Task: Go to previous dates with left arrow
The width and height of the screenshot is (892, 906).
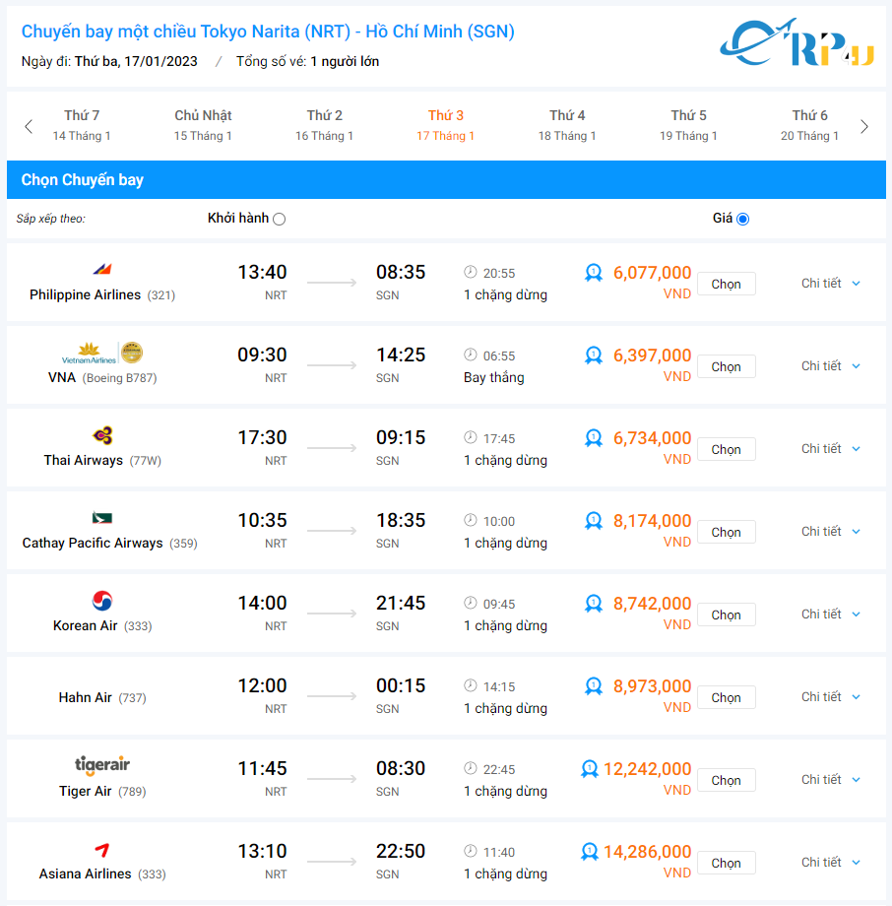Action: tap(29, 126)
